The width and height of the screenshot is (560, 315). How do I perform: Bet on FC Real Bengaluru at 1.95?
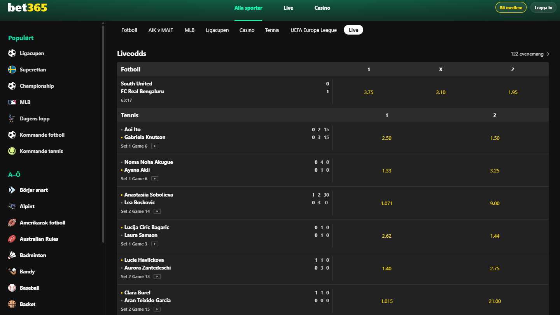(513, 92)
